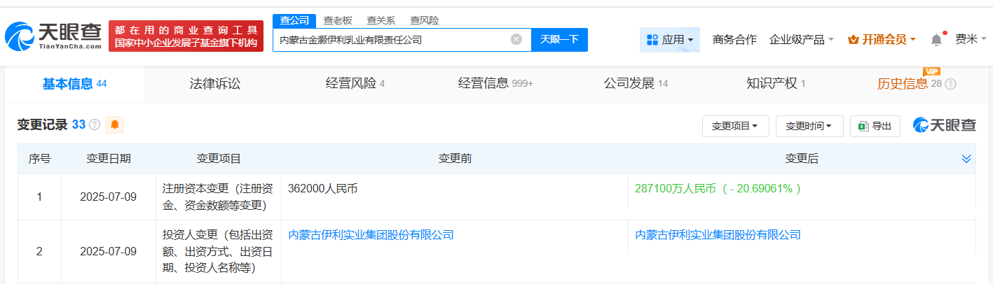This screenshot has width=993, height=284.
Task: Clear the search box with X icon
Action: pos(516,39)
